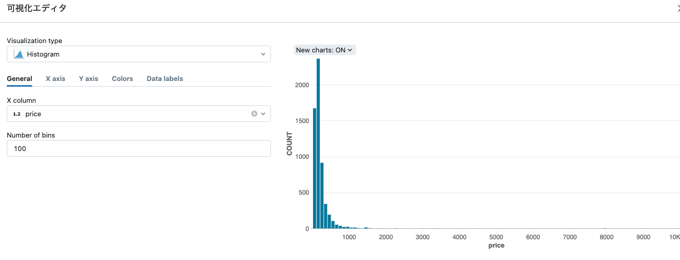
Task: Toggle the New charts: ON switch
Action: coord(324,50)
